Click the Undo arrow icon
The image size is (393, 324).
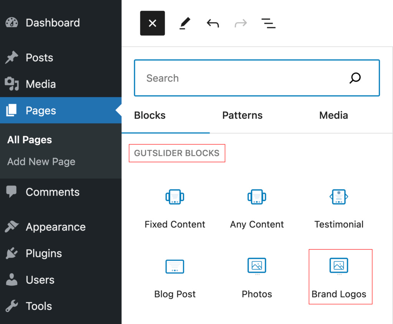[x=213, y=23]
